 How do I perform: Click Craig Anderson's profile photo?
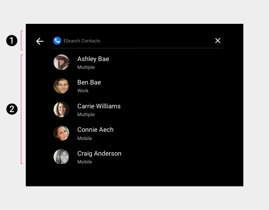coord(61,157)
